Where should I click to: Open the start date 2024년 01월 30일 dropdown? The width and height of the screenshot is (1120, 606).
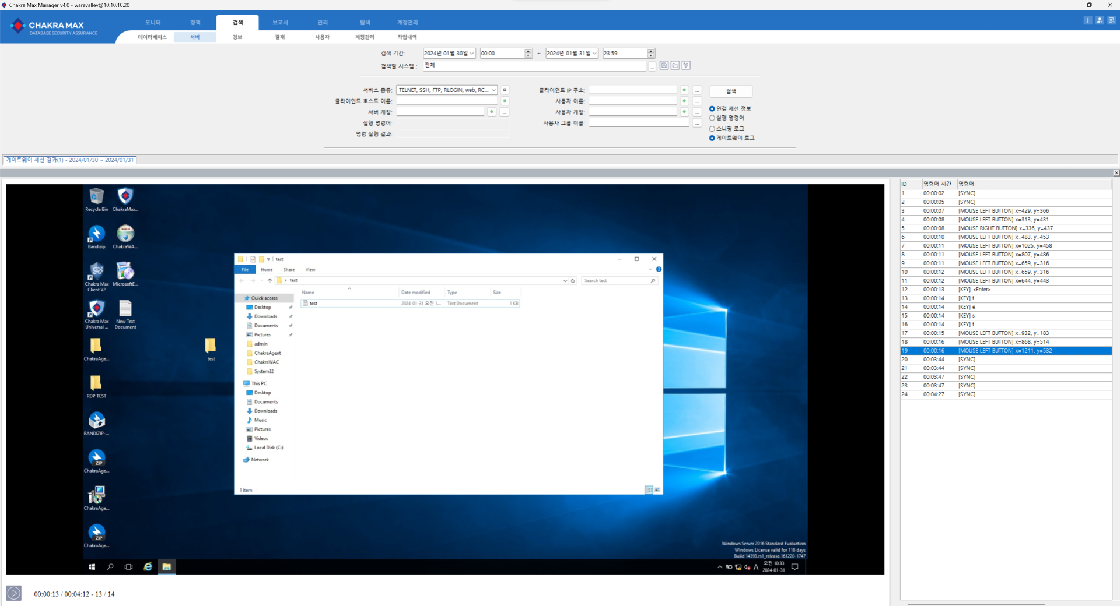click(472, 54)
